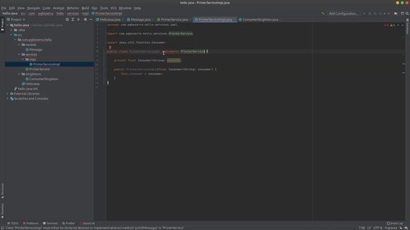Image resolution: width=410 pixels, height=230 pixels.
Task: Click 'pgbezerra' in the breadcrumb path
Action: (x=45, y=13)
